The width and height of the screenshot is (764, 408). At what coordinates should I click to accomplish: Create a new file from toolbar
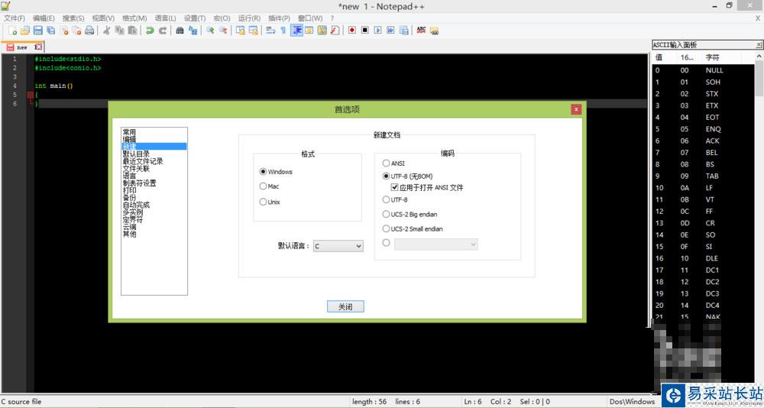coord(13,31)
